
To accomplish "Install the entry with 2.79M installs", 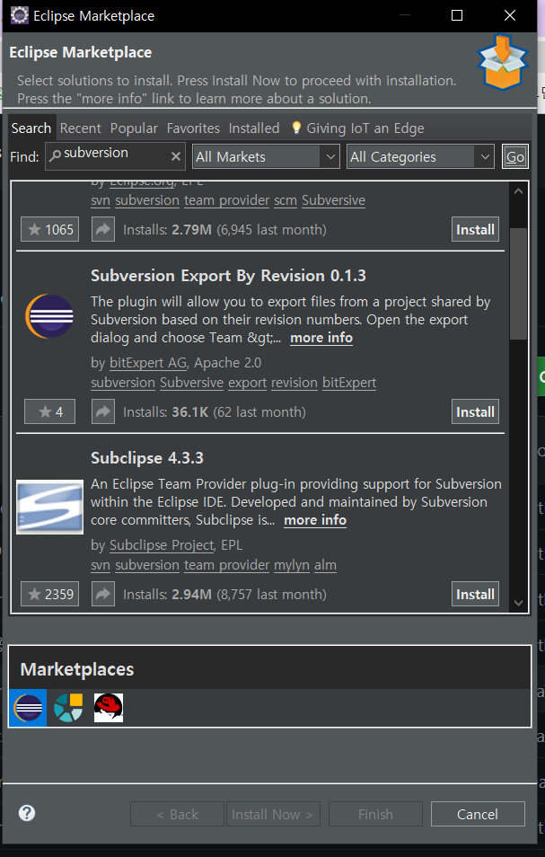I will (475, 230).
